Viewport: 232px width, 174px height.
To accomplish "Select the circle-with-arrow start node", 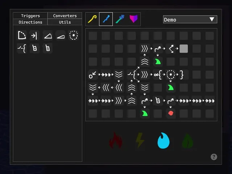I will click(x=93, y=75).
